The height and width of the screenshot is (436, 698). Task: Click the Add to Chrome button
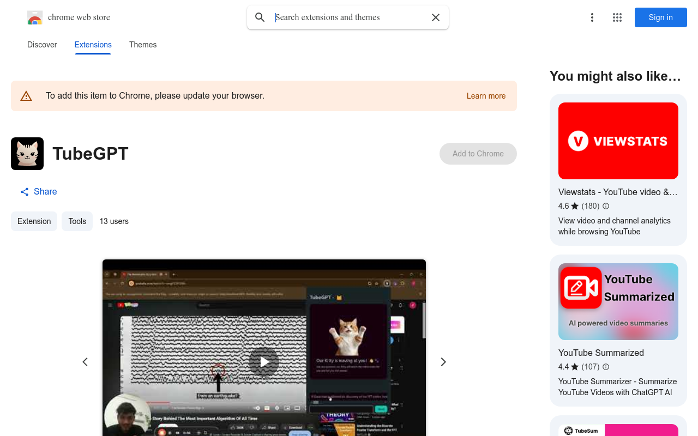[x=478, y=154]
